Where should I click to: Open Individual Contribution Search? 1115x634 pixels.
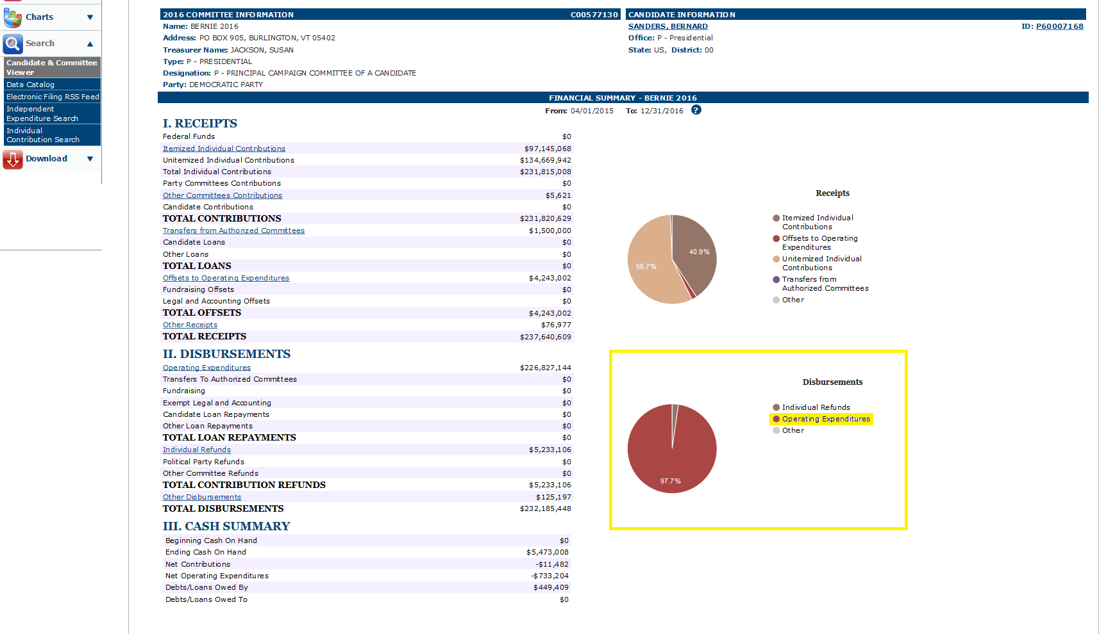(x=52, y=135)
